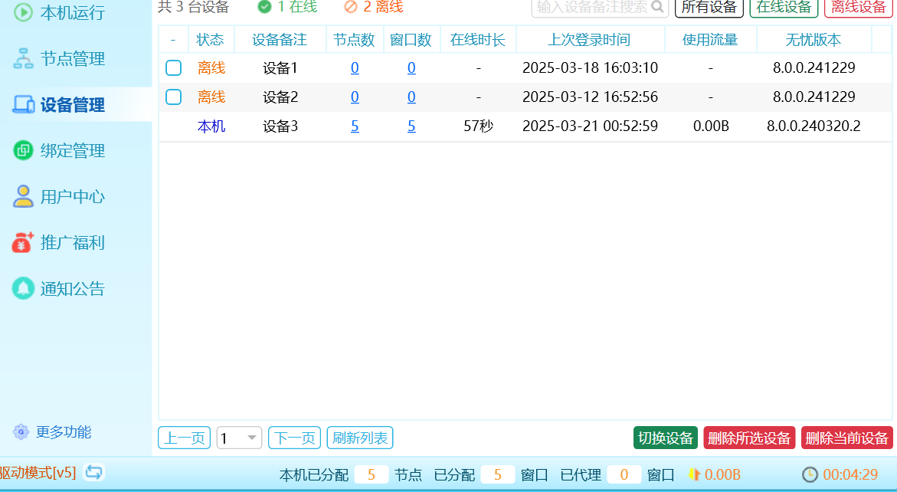Image resolution: width=897 pixels, height=492 pixels.
Task: Click the 本机运行 play icon
Action: tap(24, 12)
